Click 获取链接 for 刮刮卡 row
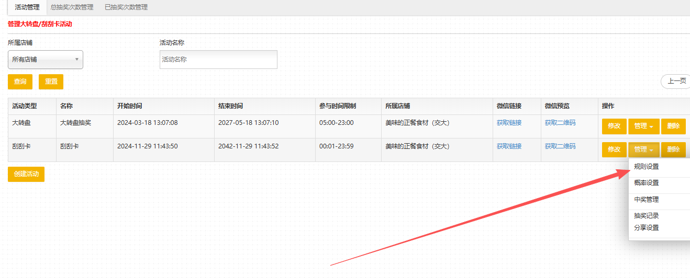Screen dimensions: 690x278 (x=509, y=146)
